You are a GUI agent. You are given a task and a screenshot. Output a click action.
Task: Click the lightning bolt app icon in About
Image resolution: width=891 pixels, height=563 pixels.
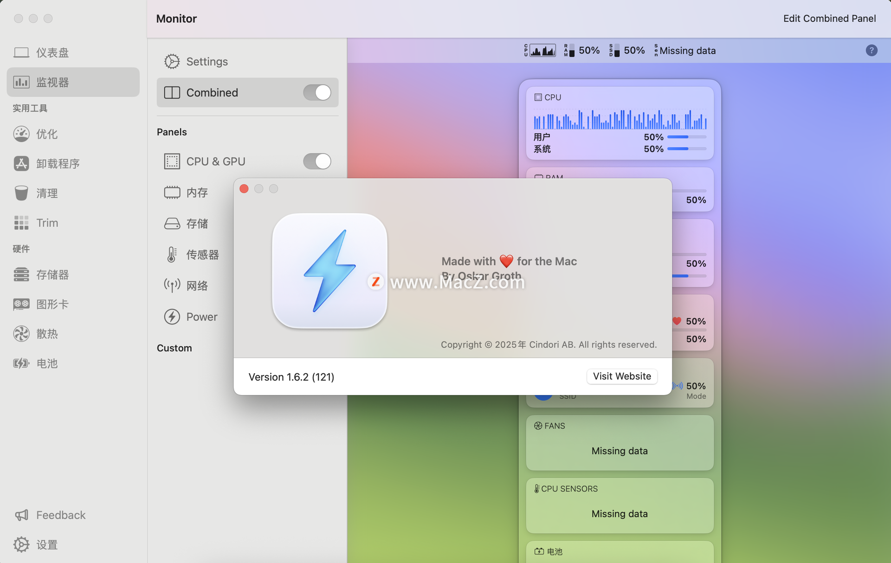(x=329, y=271)
